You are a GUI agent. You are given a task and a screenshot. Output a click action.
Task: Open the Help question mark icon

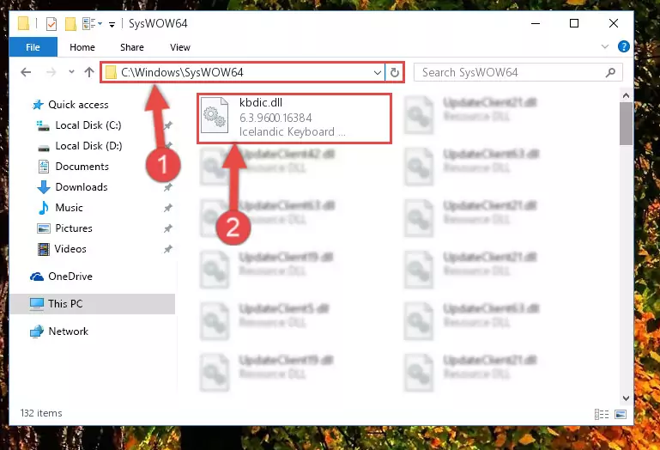[x=623, y=46]
